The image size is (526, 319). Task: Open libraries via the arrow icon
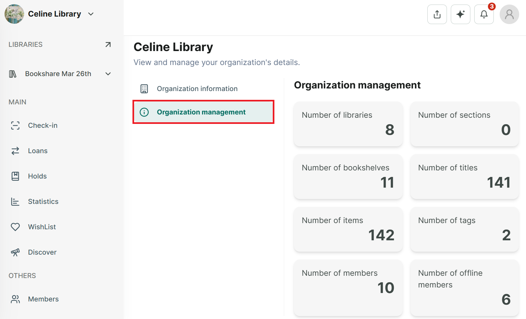tap(108, 45)
